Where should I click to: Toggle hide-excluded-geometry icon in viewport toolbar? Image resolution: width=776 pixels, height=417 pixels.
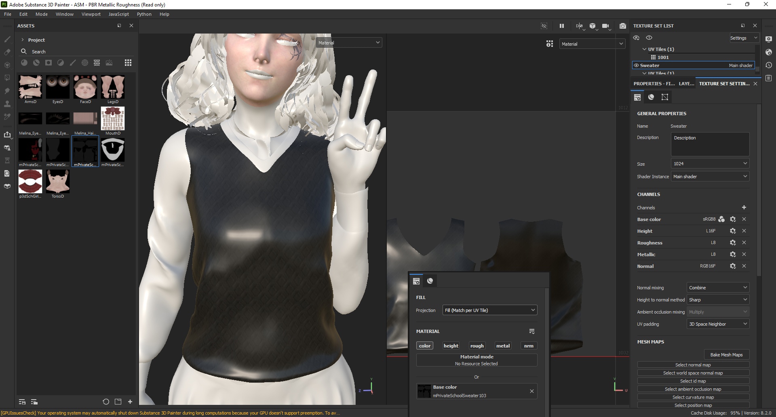pos(544,26)
